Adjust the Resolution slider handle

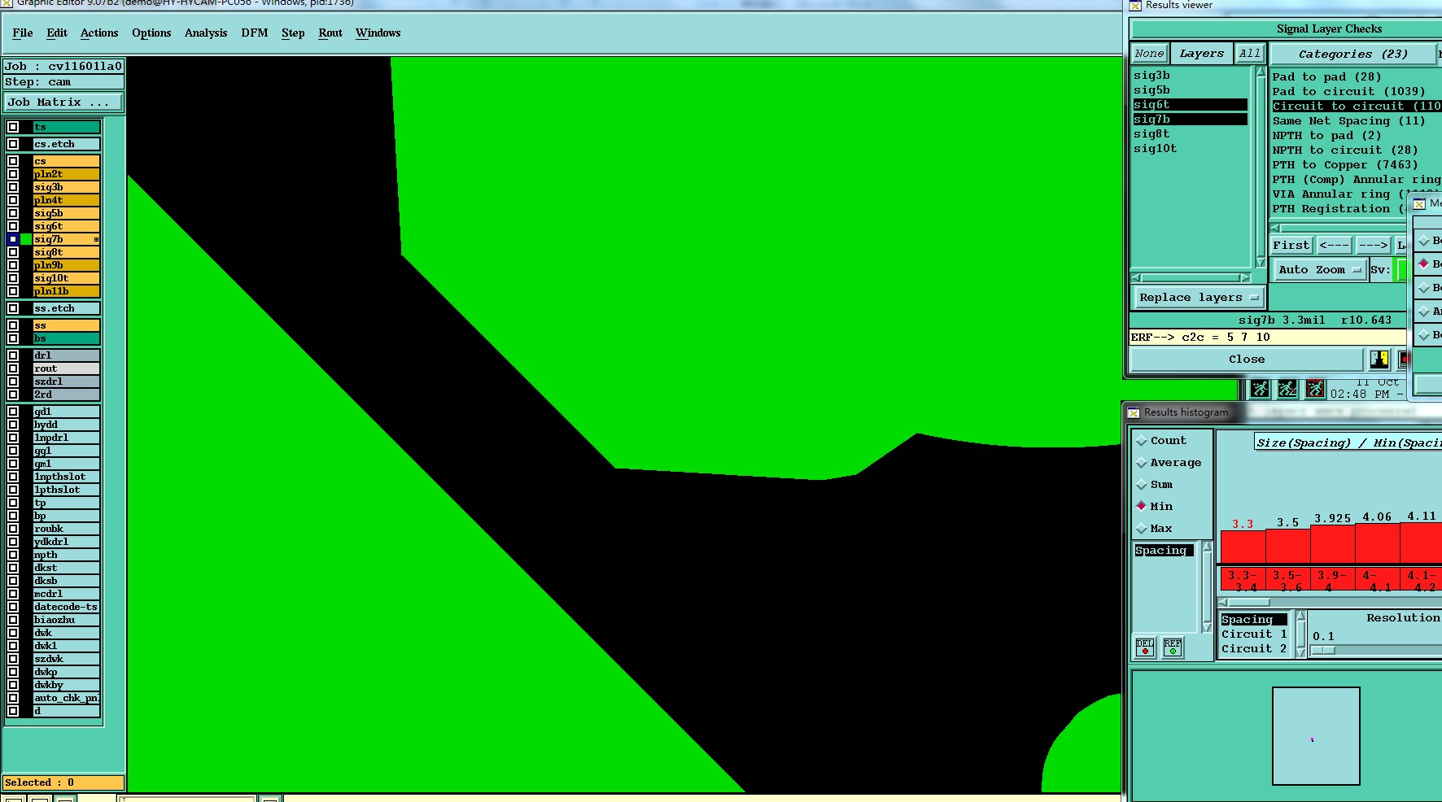tap(1324, 650)
